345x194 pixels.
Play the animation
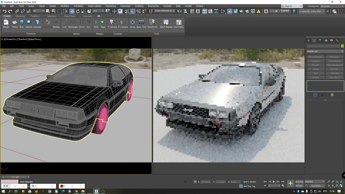point(274,182)
